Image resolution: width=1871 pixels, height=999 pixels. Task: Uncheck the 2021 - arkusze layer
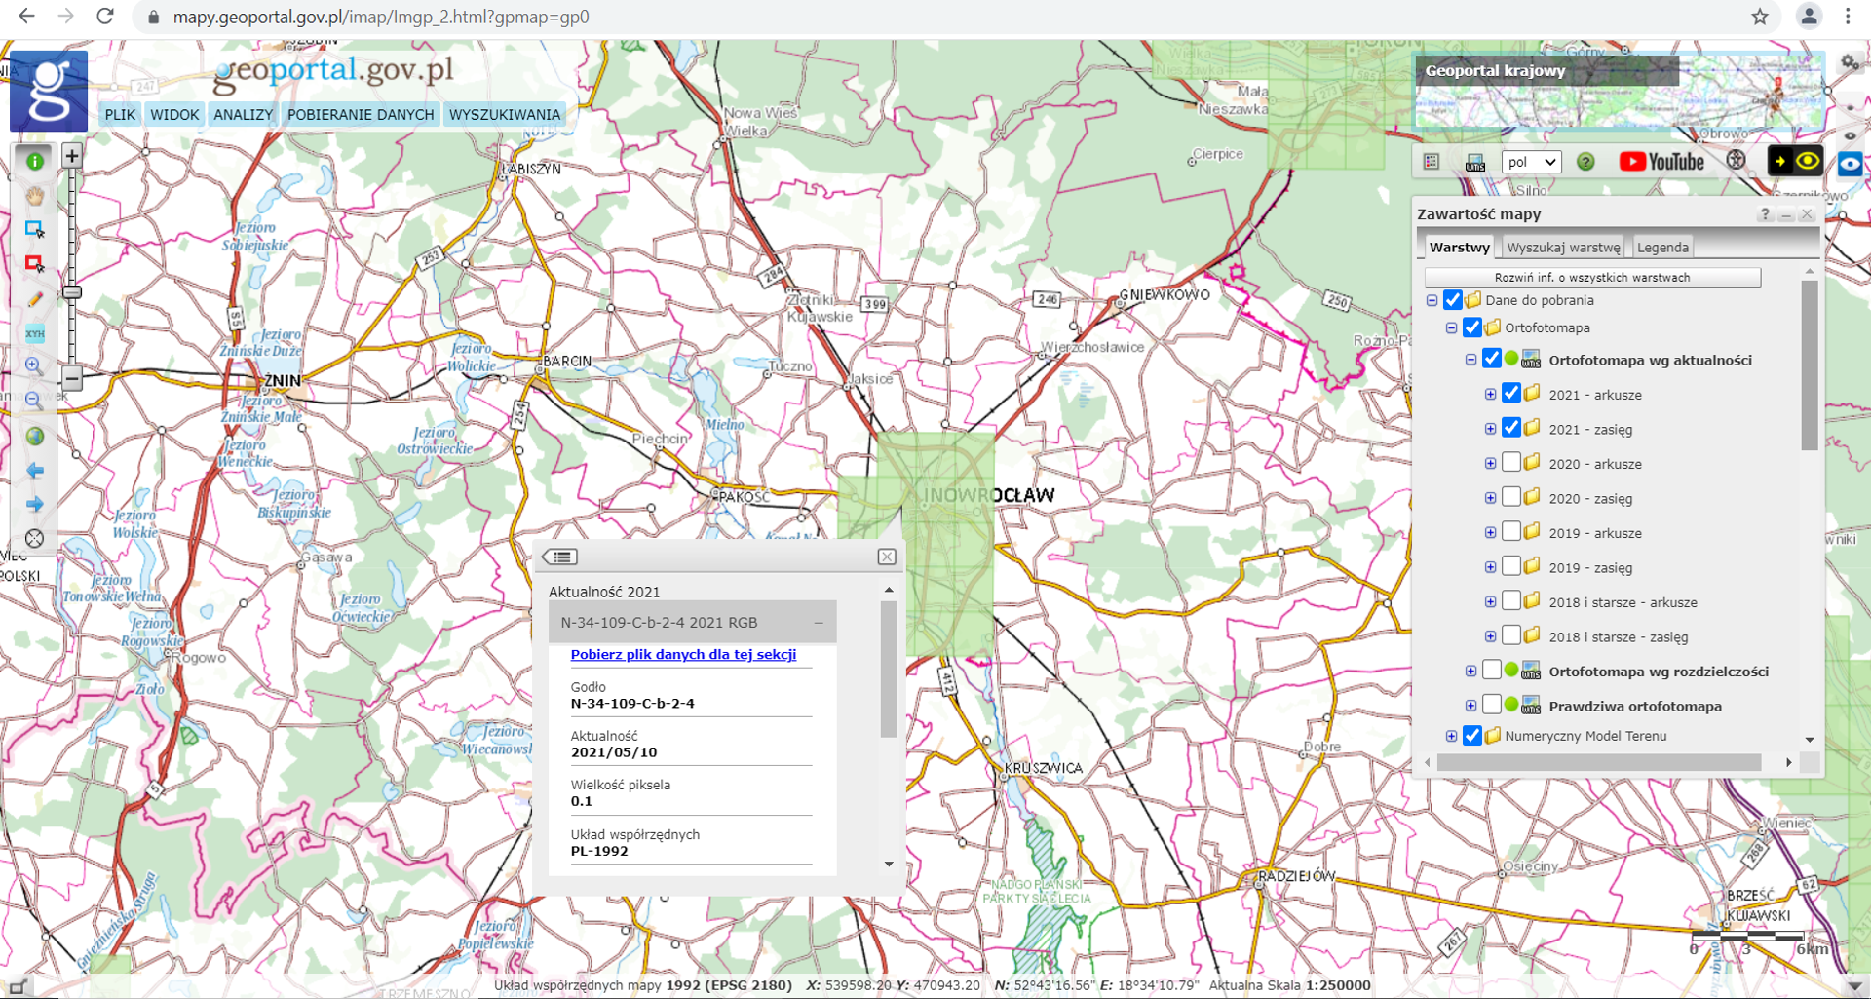(1510, 394)
